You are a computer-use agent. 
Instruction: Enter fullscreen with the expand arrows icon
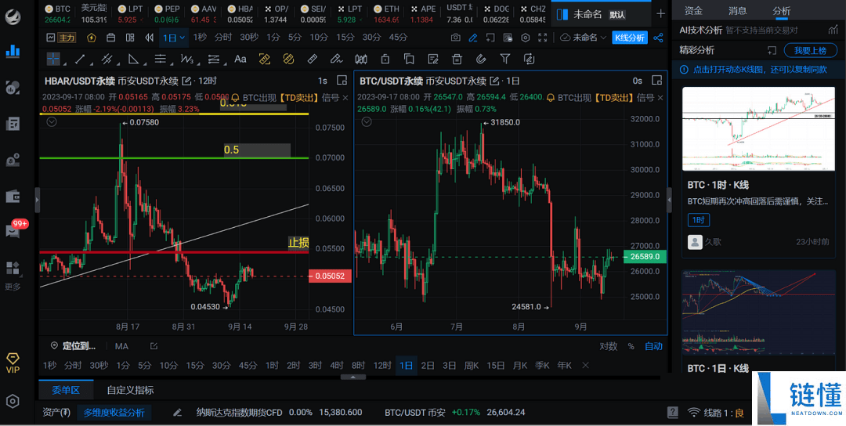[543, 38]
